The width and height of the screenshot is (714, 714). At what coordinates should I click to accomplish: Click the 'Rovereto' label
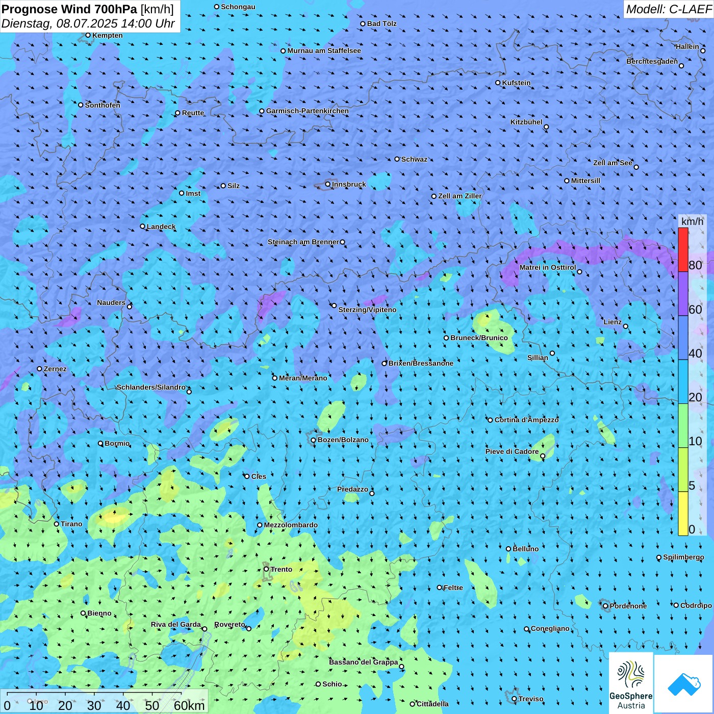pos(229,624)
